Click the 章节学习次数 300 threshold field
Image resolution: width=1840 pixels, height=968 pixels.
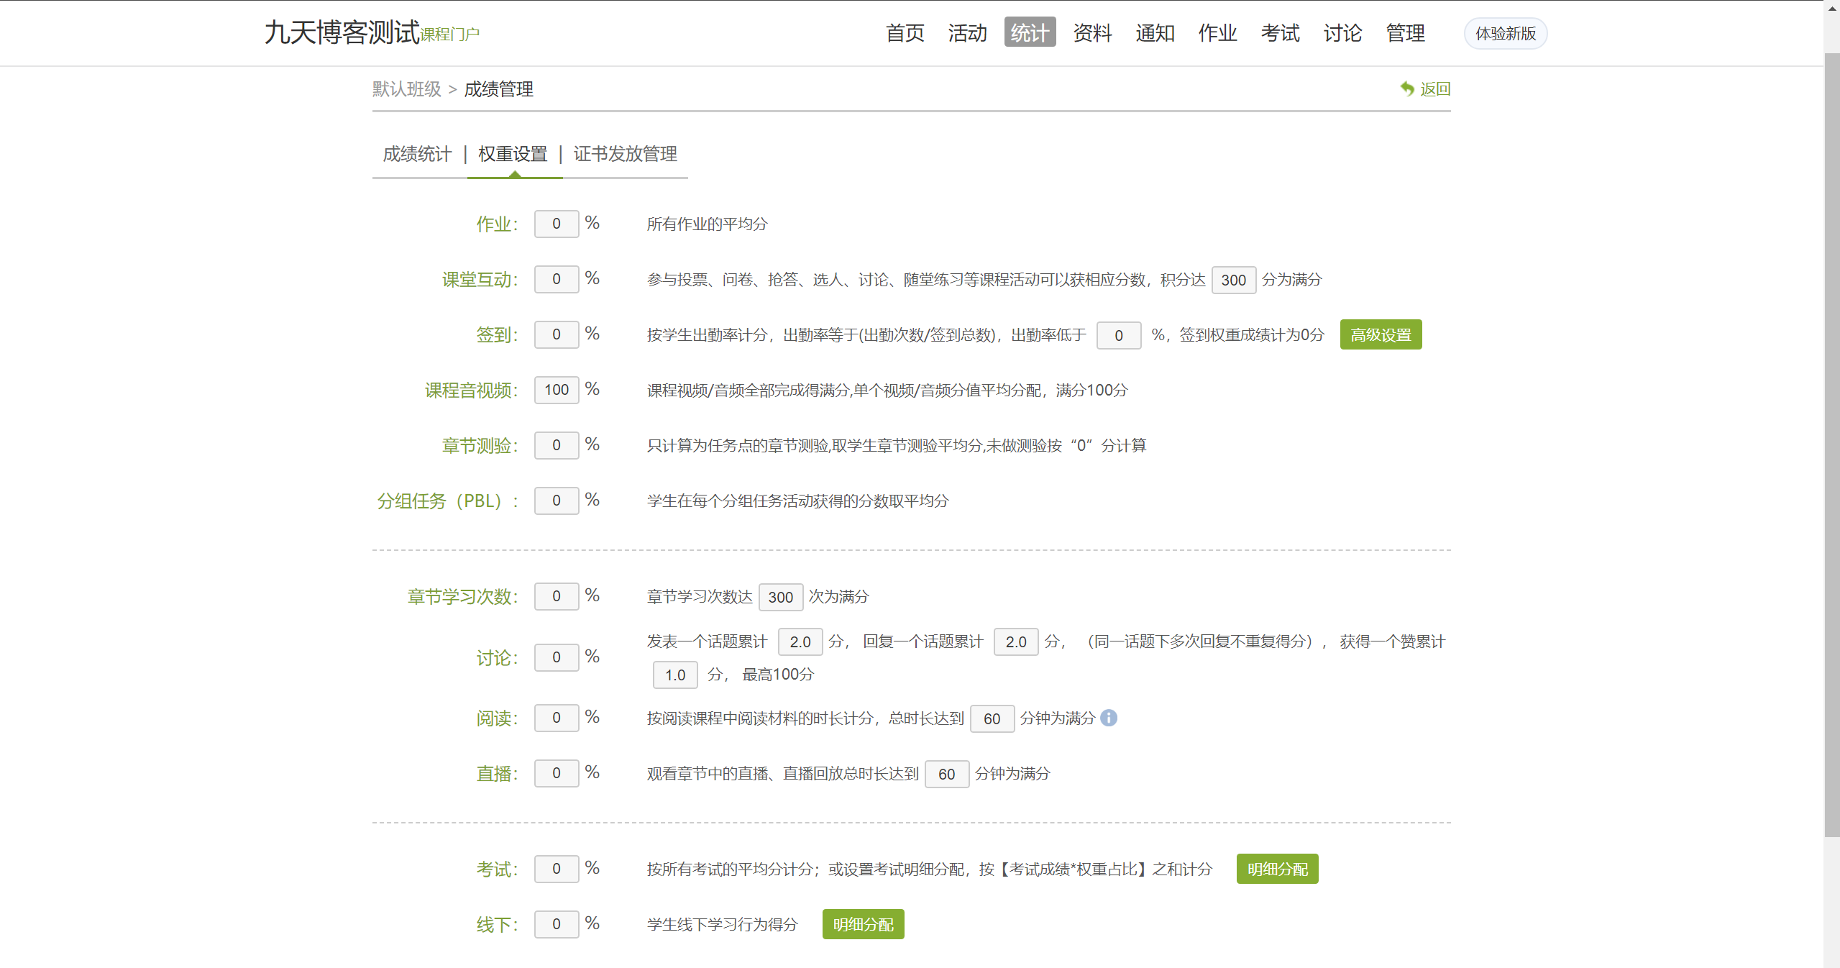click(780, 597)
